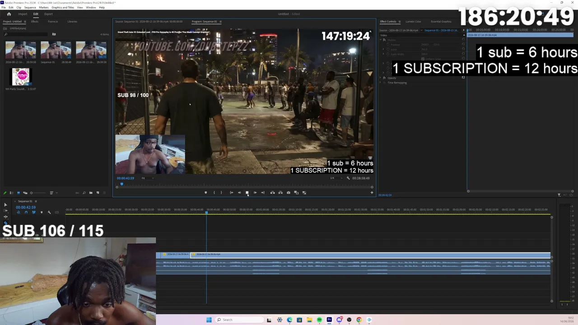Add a marker in the Program monitor
Image resolution: width=578 pixels, height=325 pixels.
(x=205, y=193)
